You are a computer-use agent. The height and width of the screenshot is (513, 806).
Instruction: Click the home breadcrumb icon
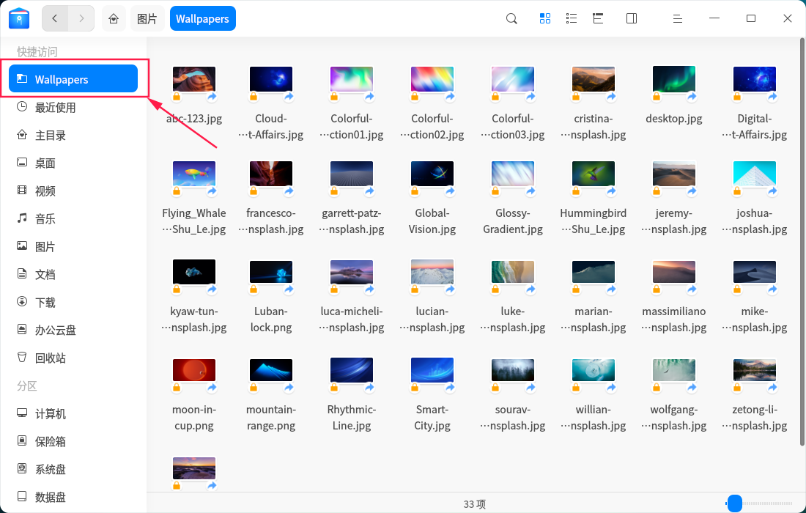click(114, 19)
